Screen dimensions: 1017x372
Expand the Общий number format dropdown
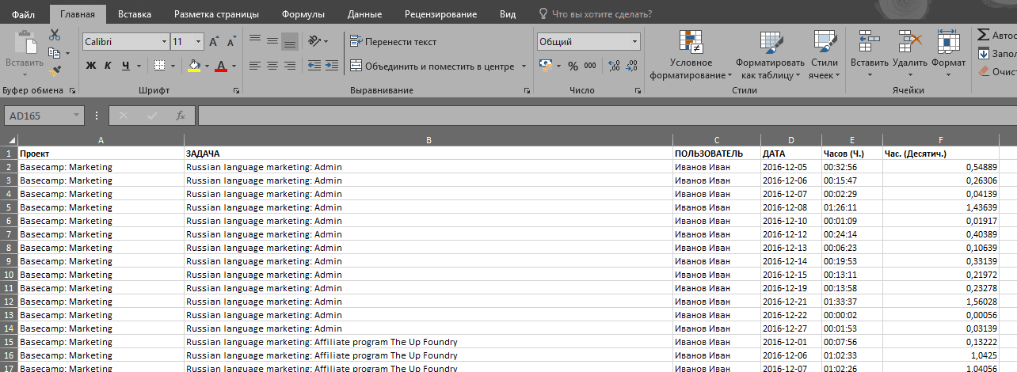point(635,42)
